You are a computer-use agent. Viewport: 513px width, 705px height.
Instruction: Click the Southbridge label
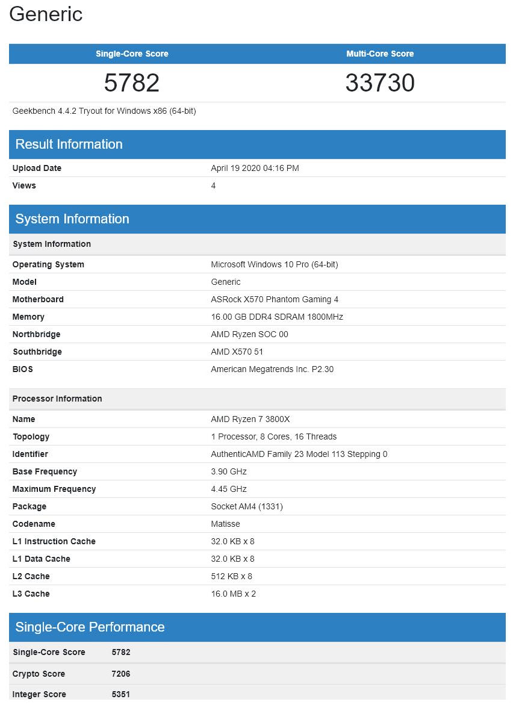click(x=37, y=352)
